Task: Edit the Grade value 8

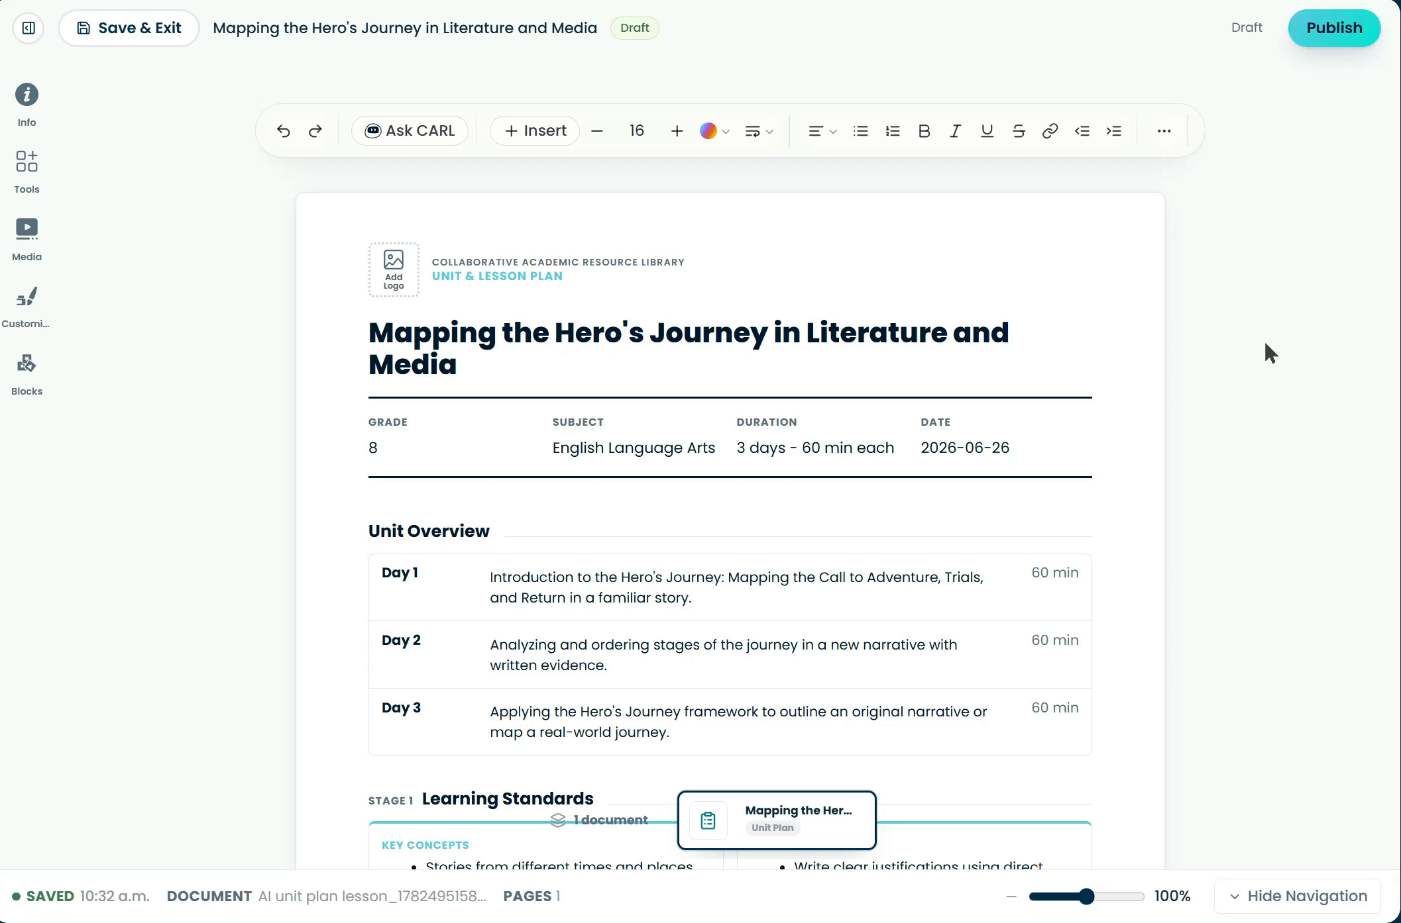Action: [373, 448]
